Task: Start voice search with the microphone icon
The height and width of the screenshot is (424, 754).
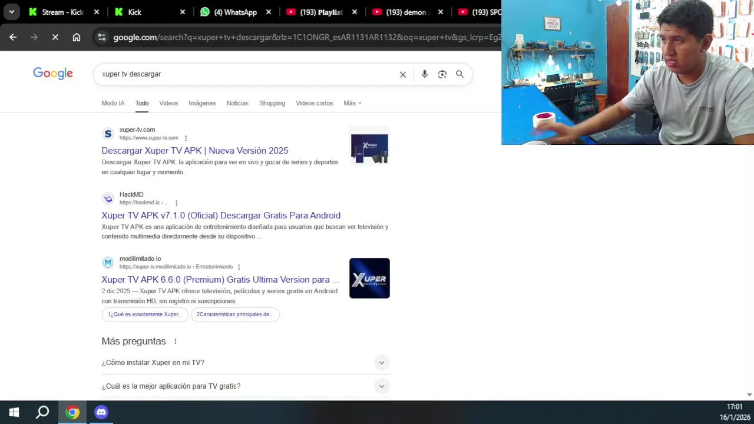Action: 424,74
